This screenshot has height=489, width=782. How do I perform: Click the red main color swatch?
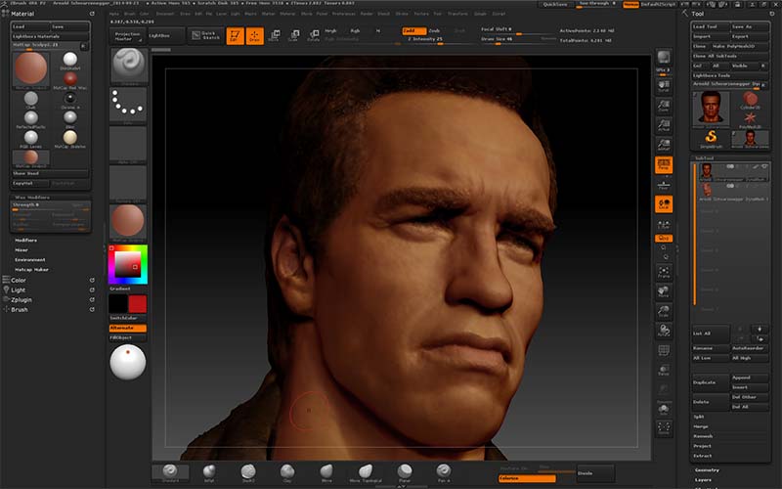pyautogui.click(x=138, y=304)
